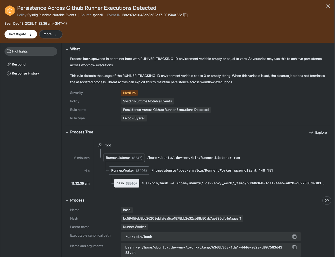Click the bash -e arguments field

click(x=211, y=250)
